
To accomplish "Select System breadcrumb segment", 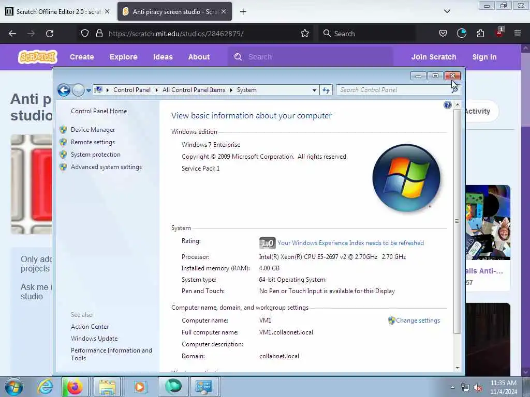I will coord(246,90).
